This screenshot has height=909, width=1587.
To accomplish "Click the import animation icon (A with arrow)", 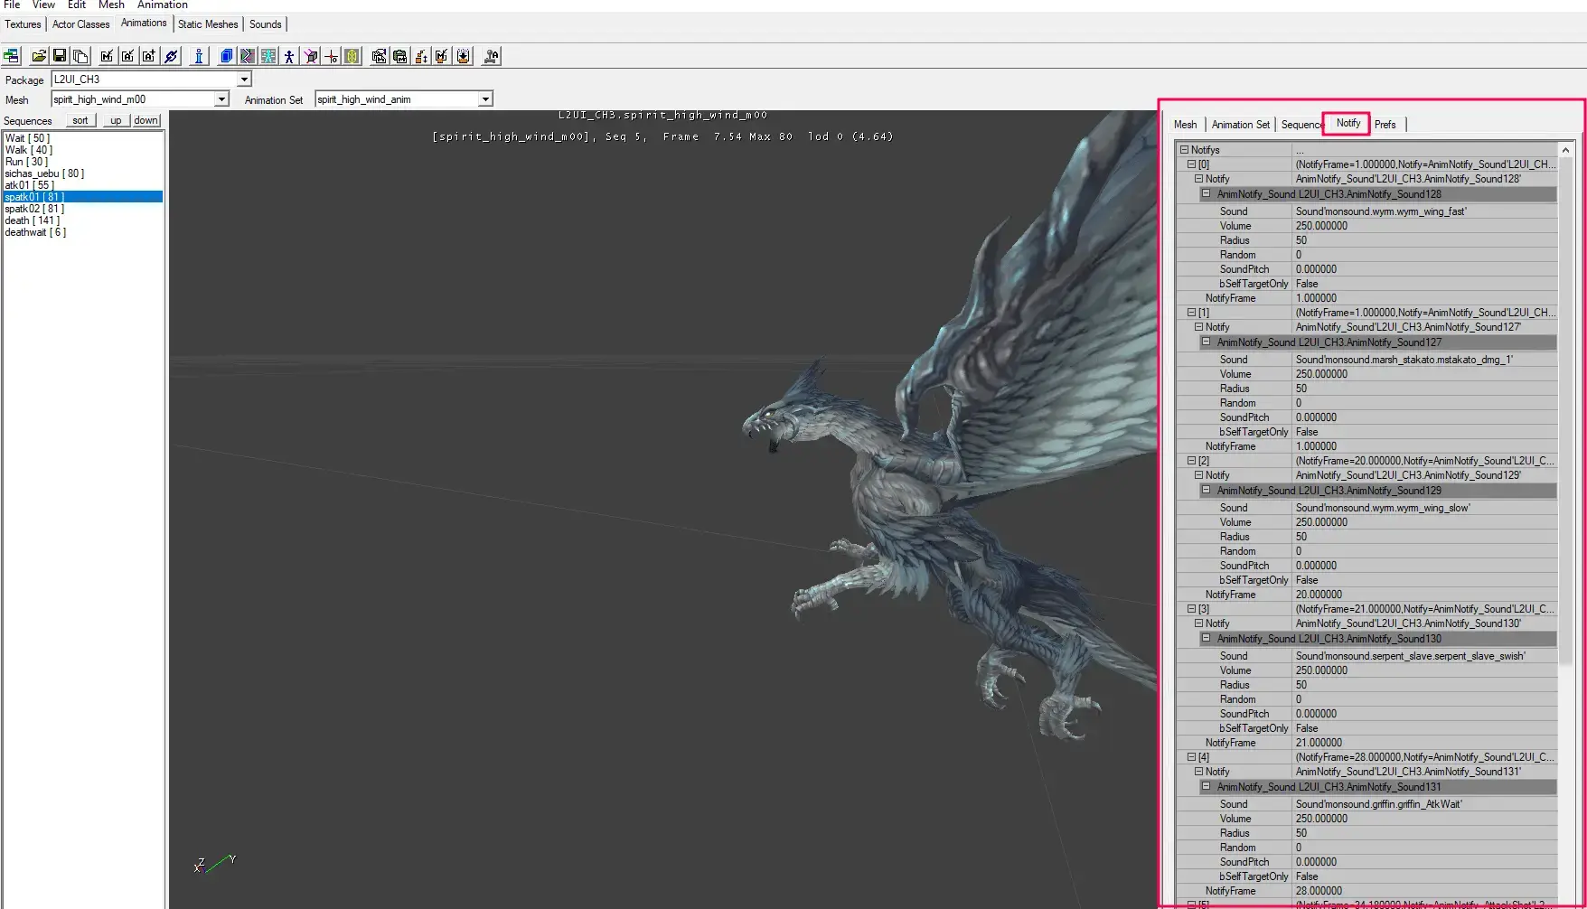I will pyautogui.click(x=128, y=56).
